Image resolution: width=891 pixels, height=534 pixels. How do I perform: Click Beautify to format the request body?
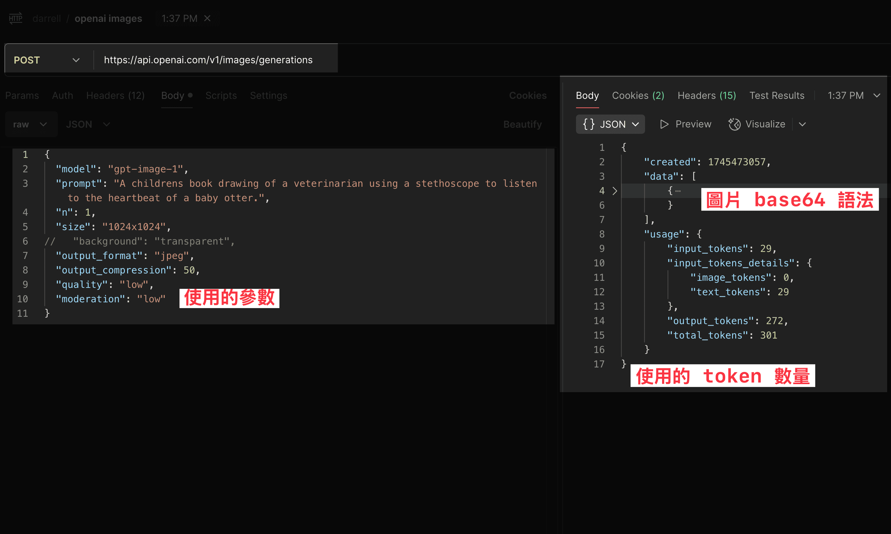(522, 124)
